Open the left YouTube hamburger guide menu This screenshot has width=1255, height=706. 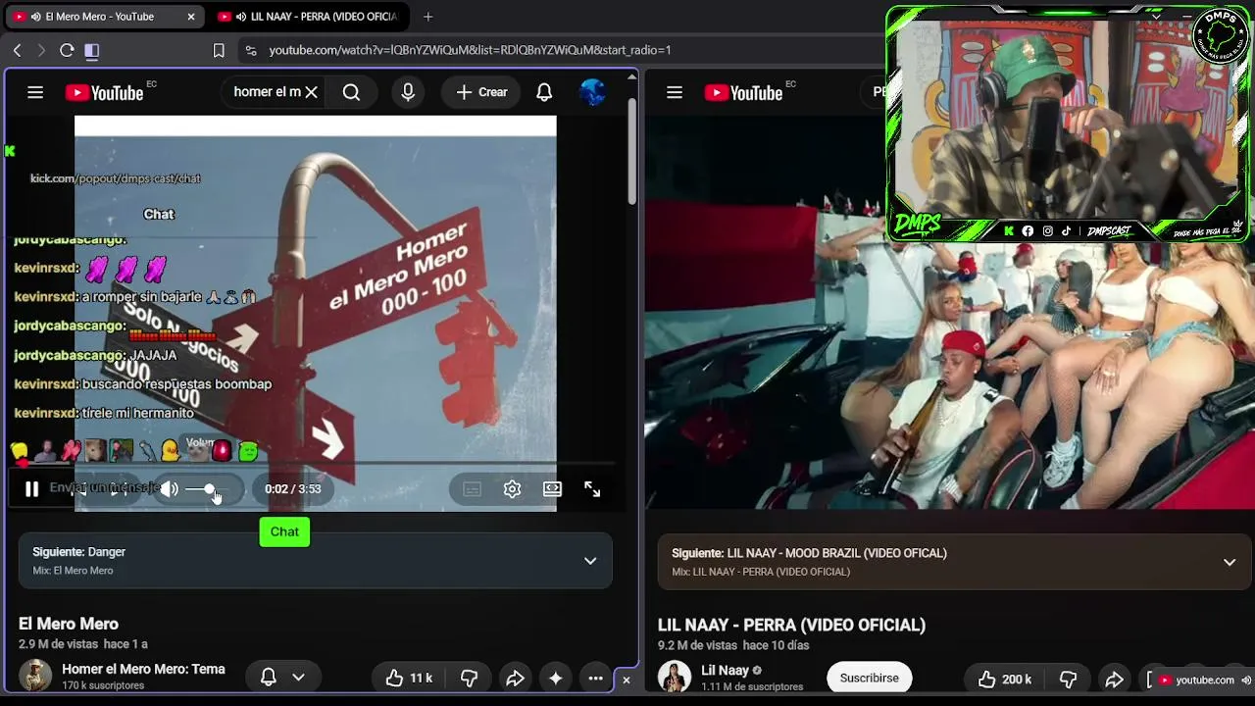[x=35, y=92]
